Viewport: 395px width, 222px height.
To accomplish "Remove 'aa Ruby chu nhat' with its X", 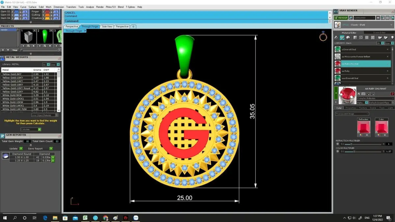I will coord(387,64).
